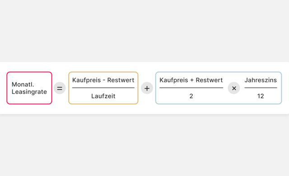
Task: Click 'Kaufpreis + Restwert' numerator text
Action: 191,80
